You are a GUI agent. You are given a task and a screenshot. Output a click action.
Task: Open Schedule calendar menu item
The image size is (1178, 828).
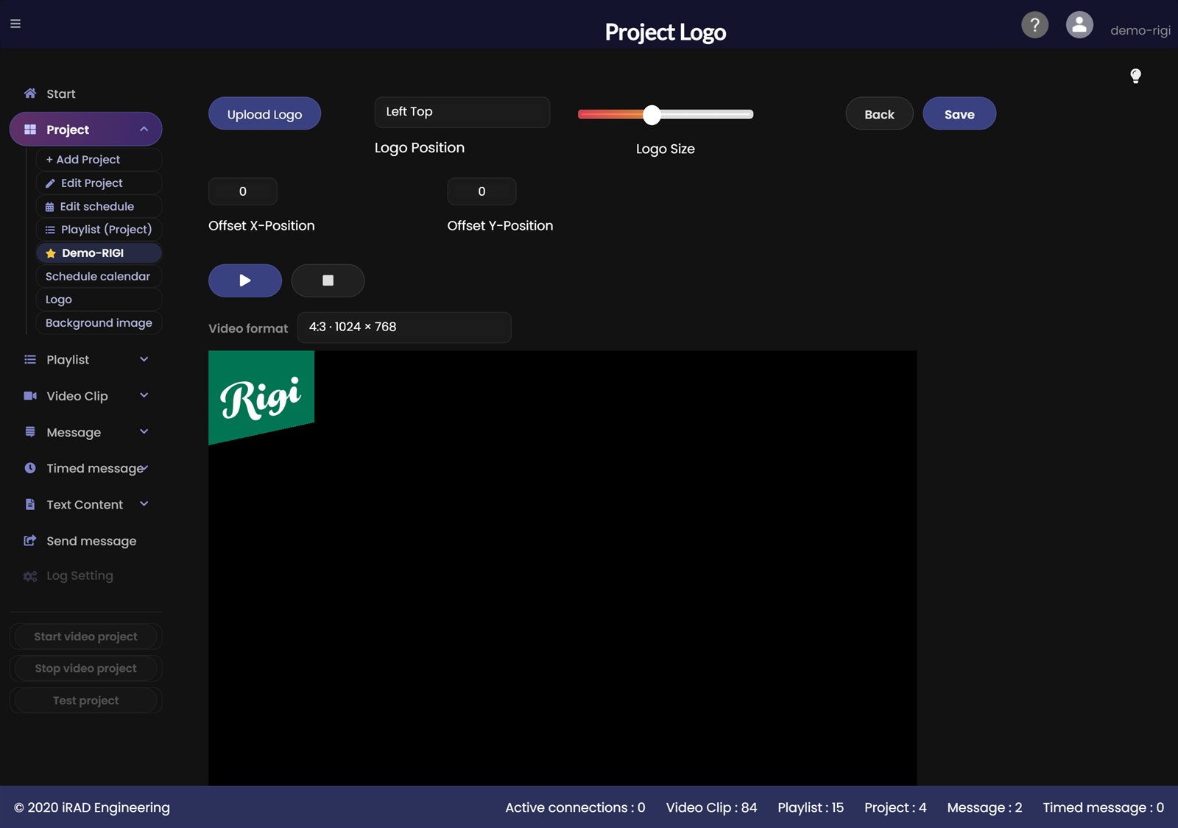click(x=99, y=277)
